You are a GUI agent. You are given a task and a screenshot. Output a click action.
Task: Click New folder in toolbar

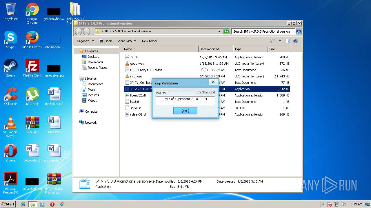[x=150, y=41]
